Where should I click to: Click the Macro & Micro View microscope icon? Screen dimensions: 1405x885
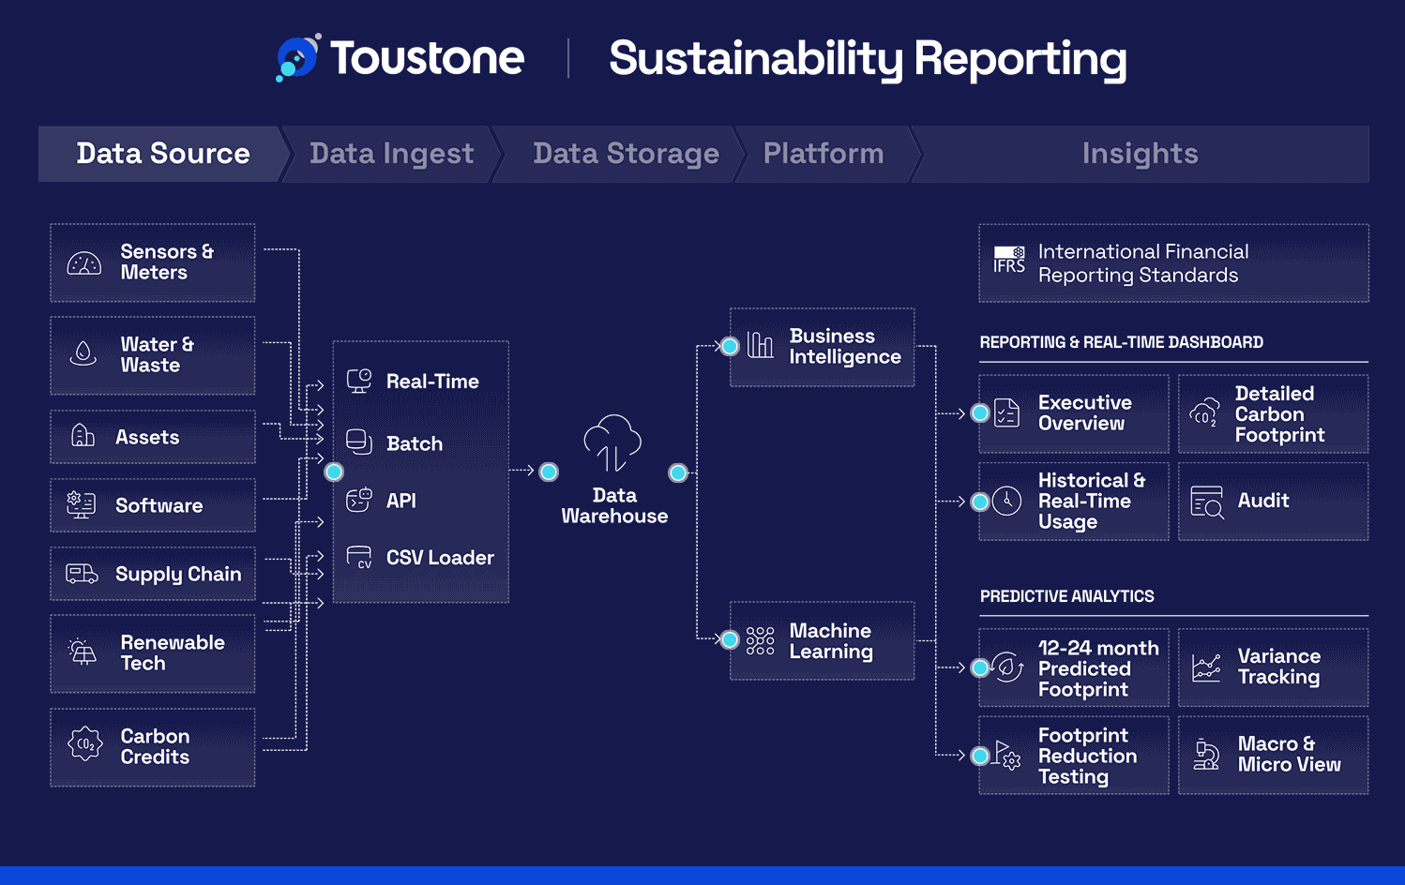click(x=1205, y=755)
